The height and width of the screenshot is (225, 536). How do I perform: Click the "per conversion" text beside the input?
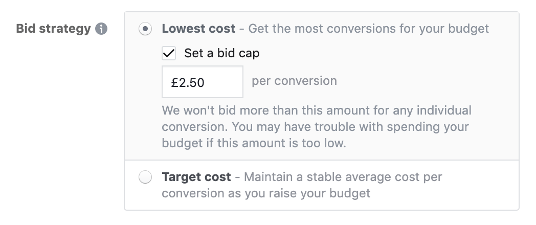[x=294, y=81]
